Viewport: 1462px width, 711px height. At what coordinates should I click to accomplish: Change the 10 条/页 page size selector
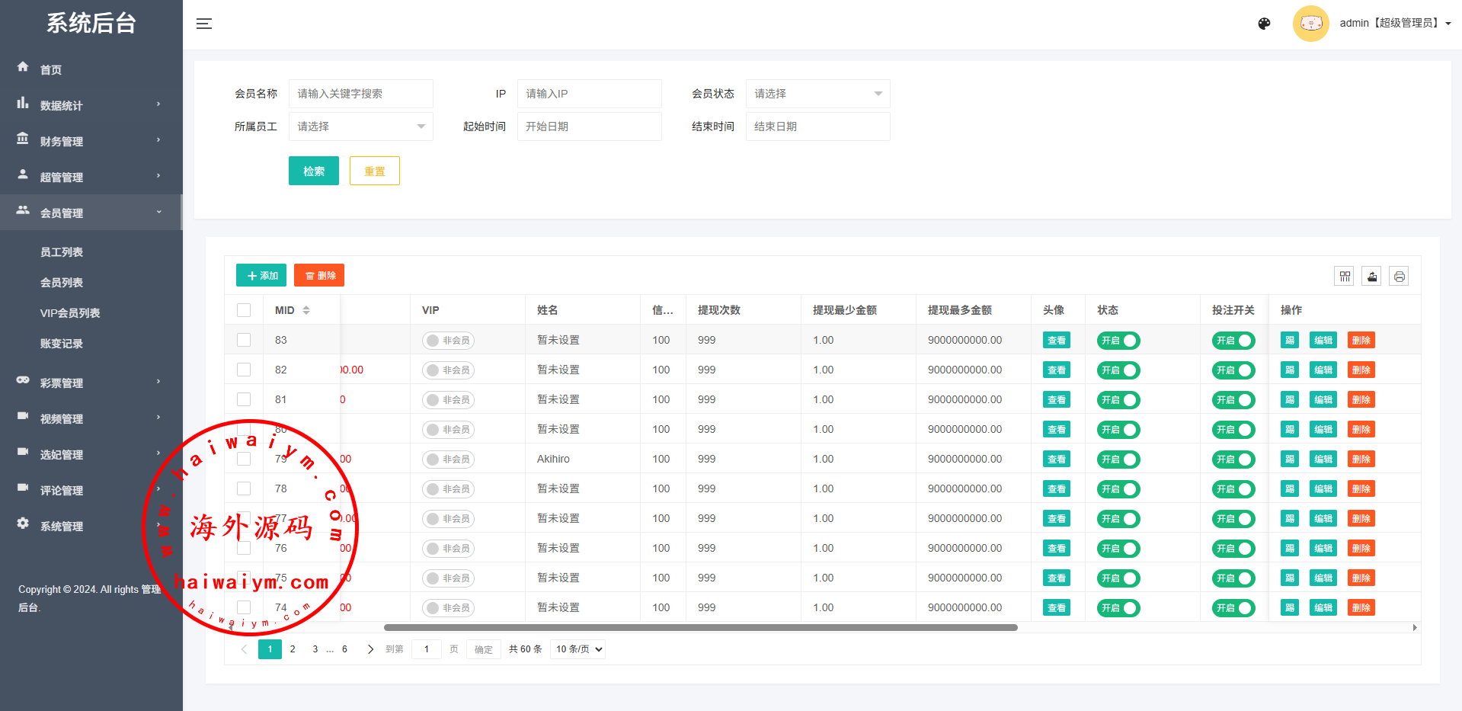point(578,649)
